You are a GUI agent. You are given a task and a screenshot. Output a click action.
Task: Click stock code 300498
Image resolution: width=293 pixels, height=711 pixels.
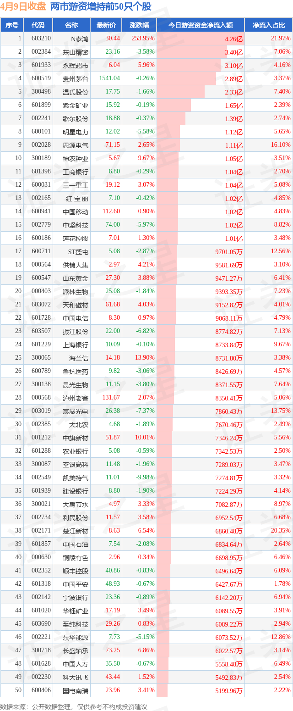41,92
